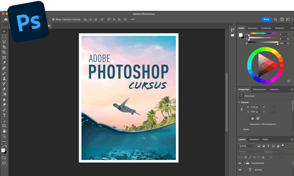Filter layers by type layers
The image size is (294, 176).
[268, 146]
